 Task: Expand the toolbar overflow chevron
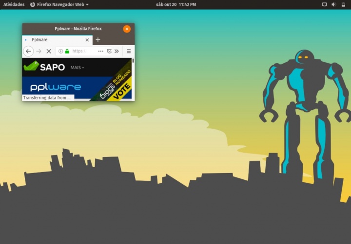117,51
